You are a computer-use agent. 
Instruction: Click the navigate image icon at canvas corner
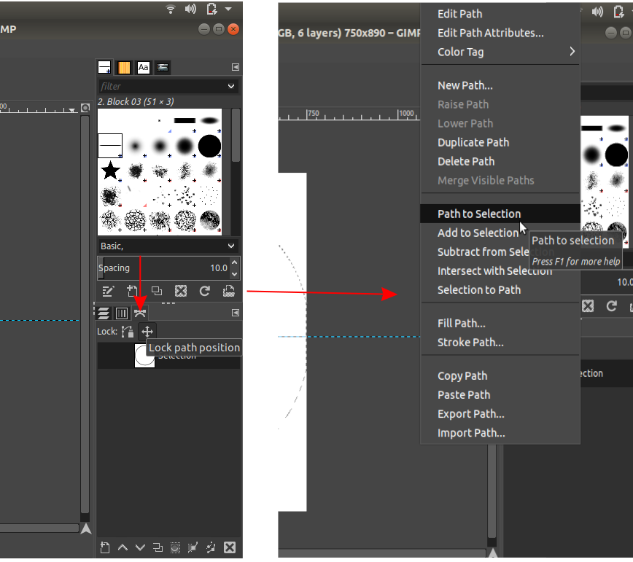pyautogui.click(x=86, y=528)
